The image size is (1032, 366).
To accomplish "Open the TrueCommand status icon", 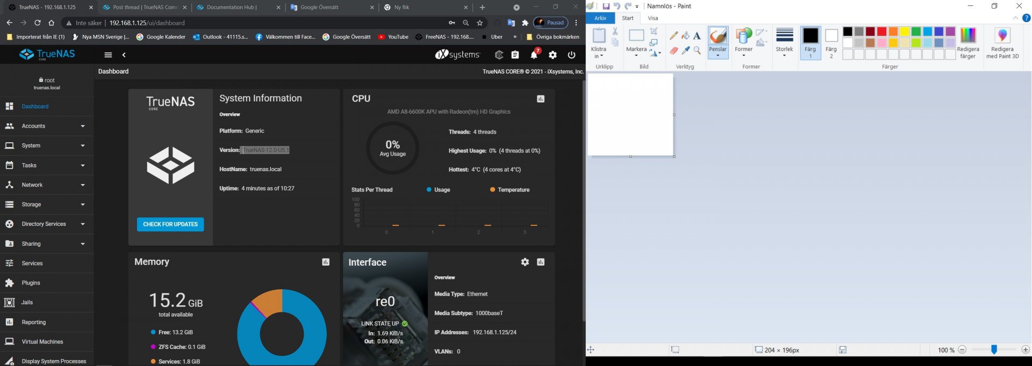I will tap(499, 55).
